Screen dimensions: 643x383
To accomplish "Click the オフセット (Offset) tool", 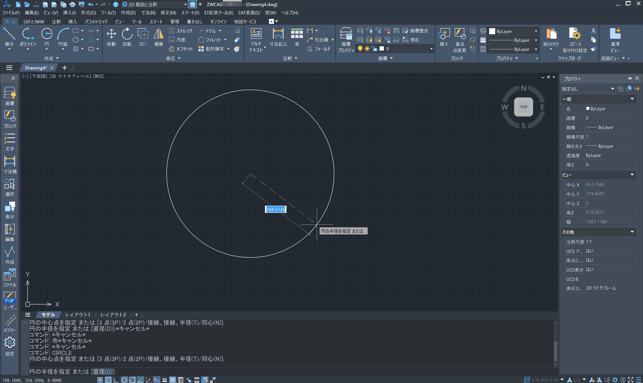I will coord(181,49).
